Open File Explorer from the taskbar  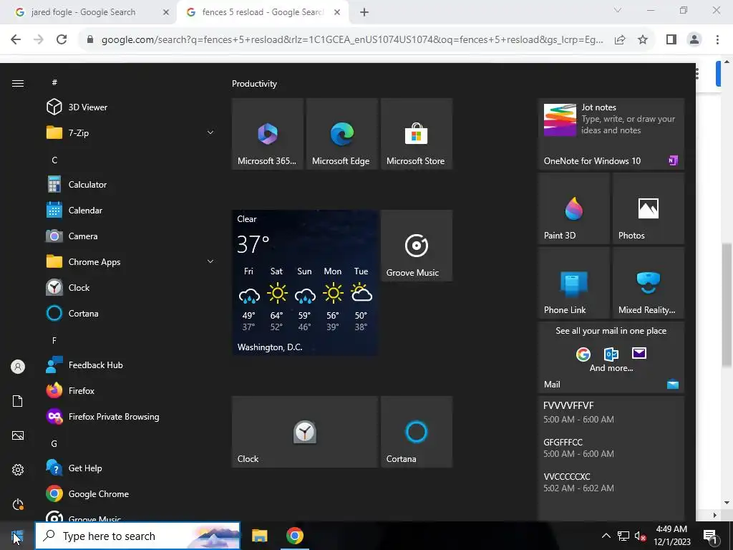coord(259,536)
